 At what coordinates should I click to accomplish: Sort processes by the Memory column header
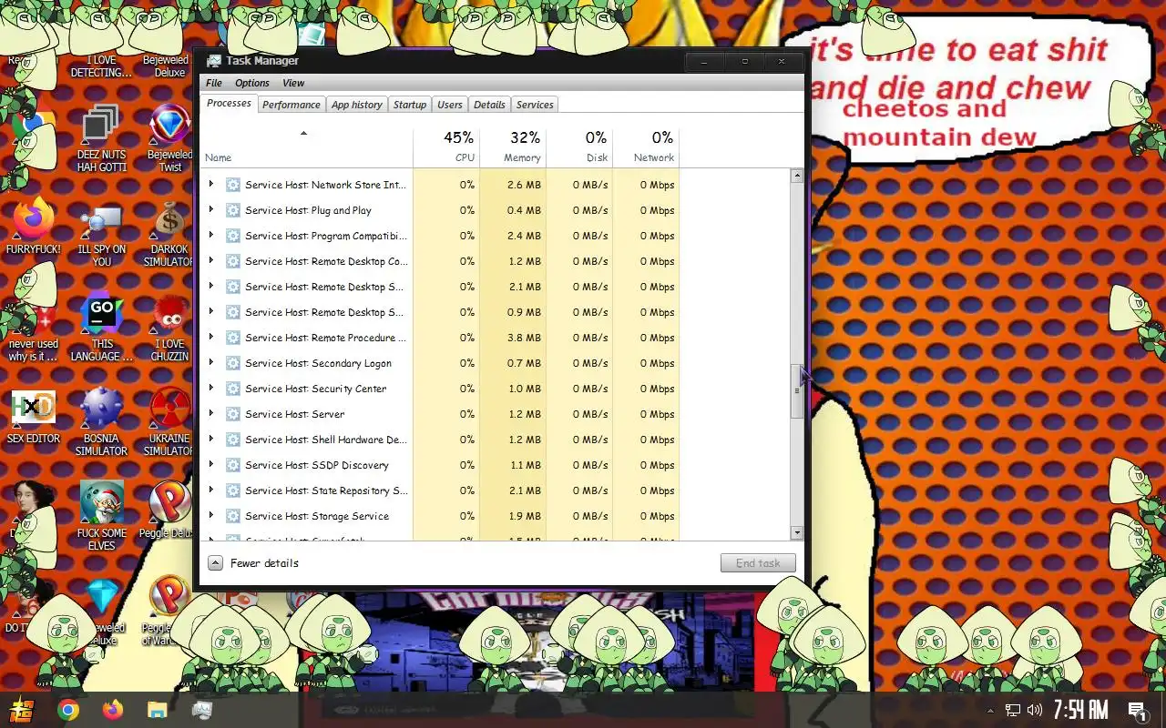coord(513,147)
